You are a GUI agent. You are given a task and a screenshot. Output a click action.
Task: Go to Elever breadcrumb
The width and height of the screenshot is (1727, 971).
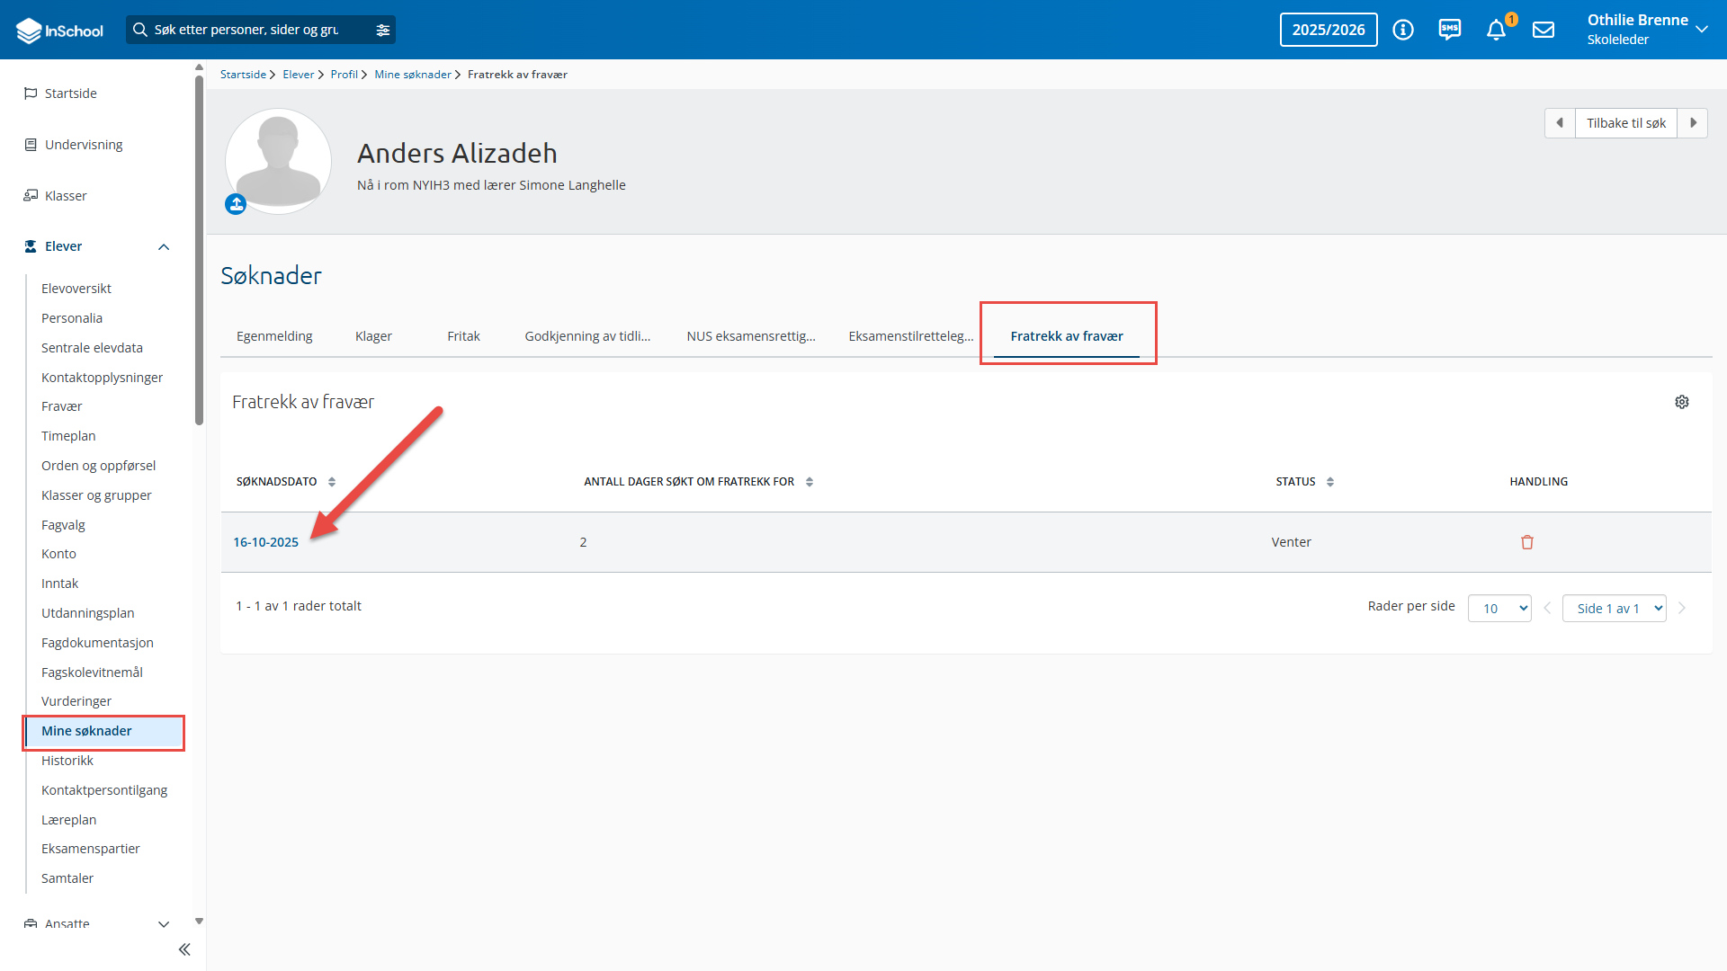(x=298, y=75)
